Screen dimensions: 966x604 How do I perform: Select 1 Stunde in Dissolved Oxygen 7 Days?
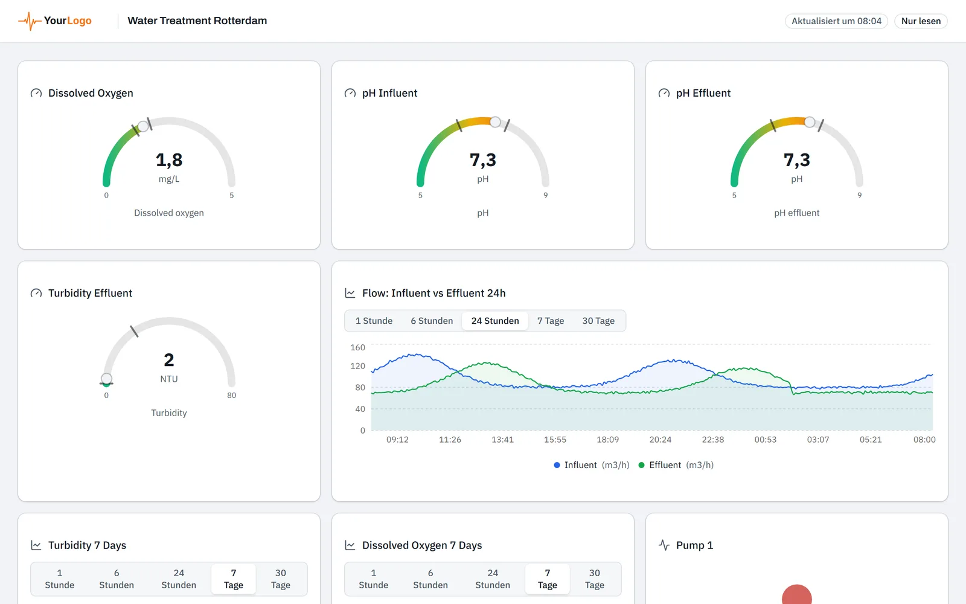(x=374, y=579)
